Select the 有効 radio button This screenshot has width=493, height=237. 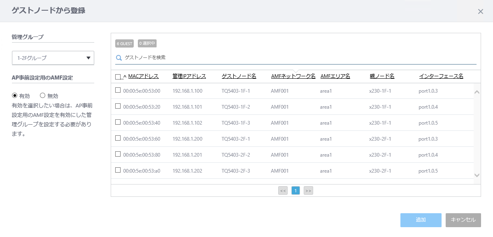[14, 96]
